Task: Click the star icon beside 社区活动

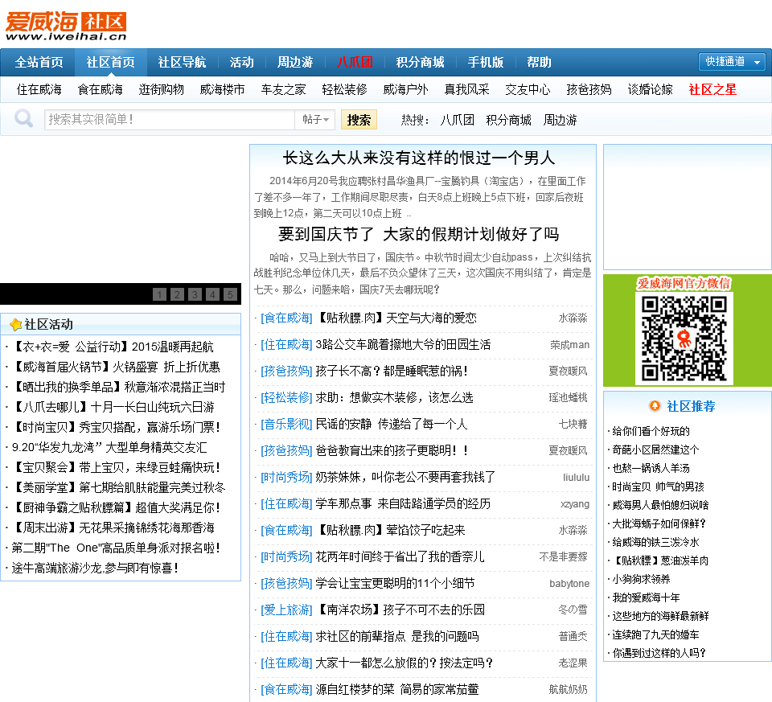Action: pyautogui.click(x=14, y=325)
